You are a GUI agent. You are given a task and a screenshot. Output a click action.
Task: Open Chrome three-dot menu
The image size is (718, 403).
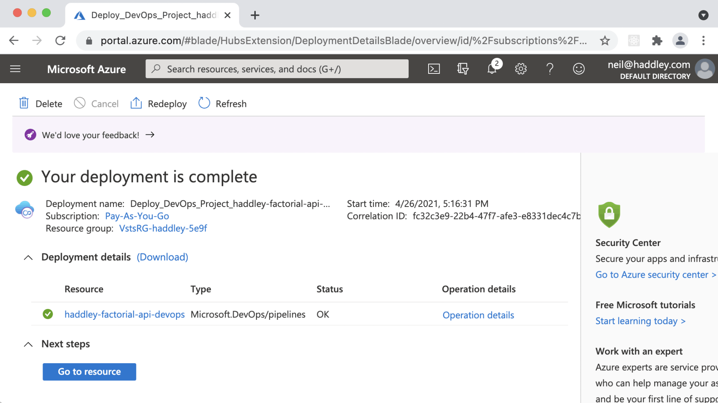tap(703, 41)
